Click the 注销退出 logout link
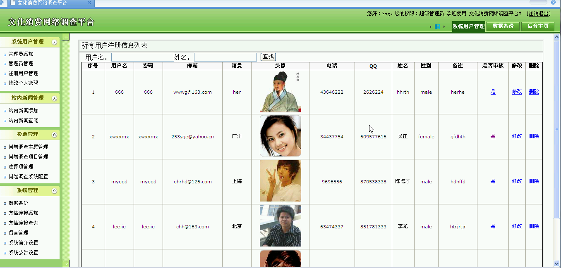This screenshot has width=561, height=268. [539, 14]
